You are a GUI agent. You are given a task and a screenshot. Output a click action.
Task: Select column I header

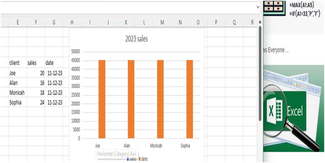pos(90,23)
